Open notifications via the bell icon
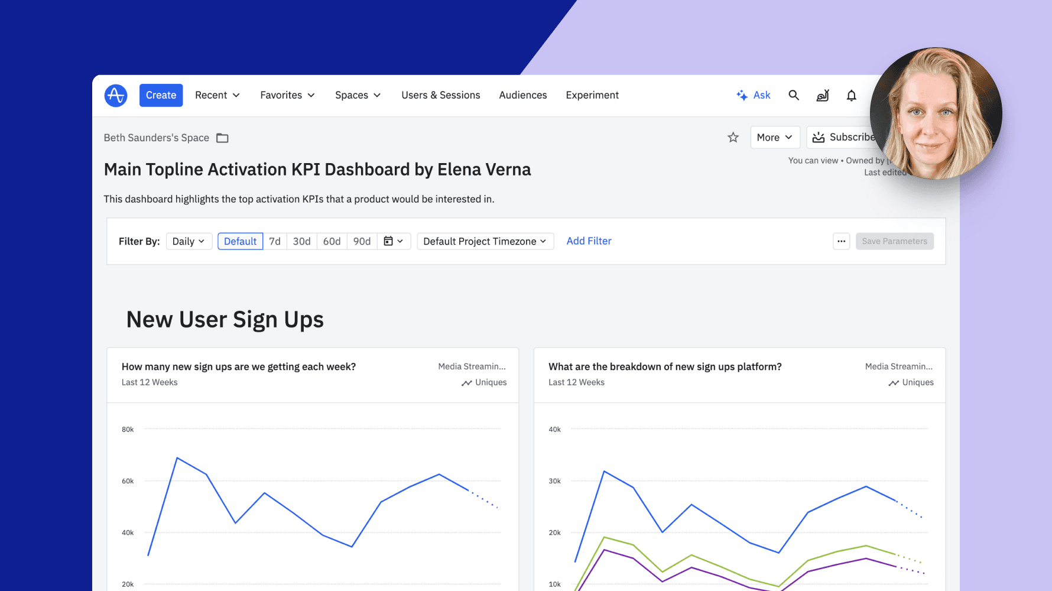This screenshot has height=591, width=1052. click(x=851, y=95)
